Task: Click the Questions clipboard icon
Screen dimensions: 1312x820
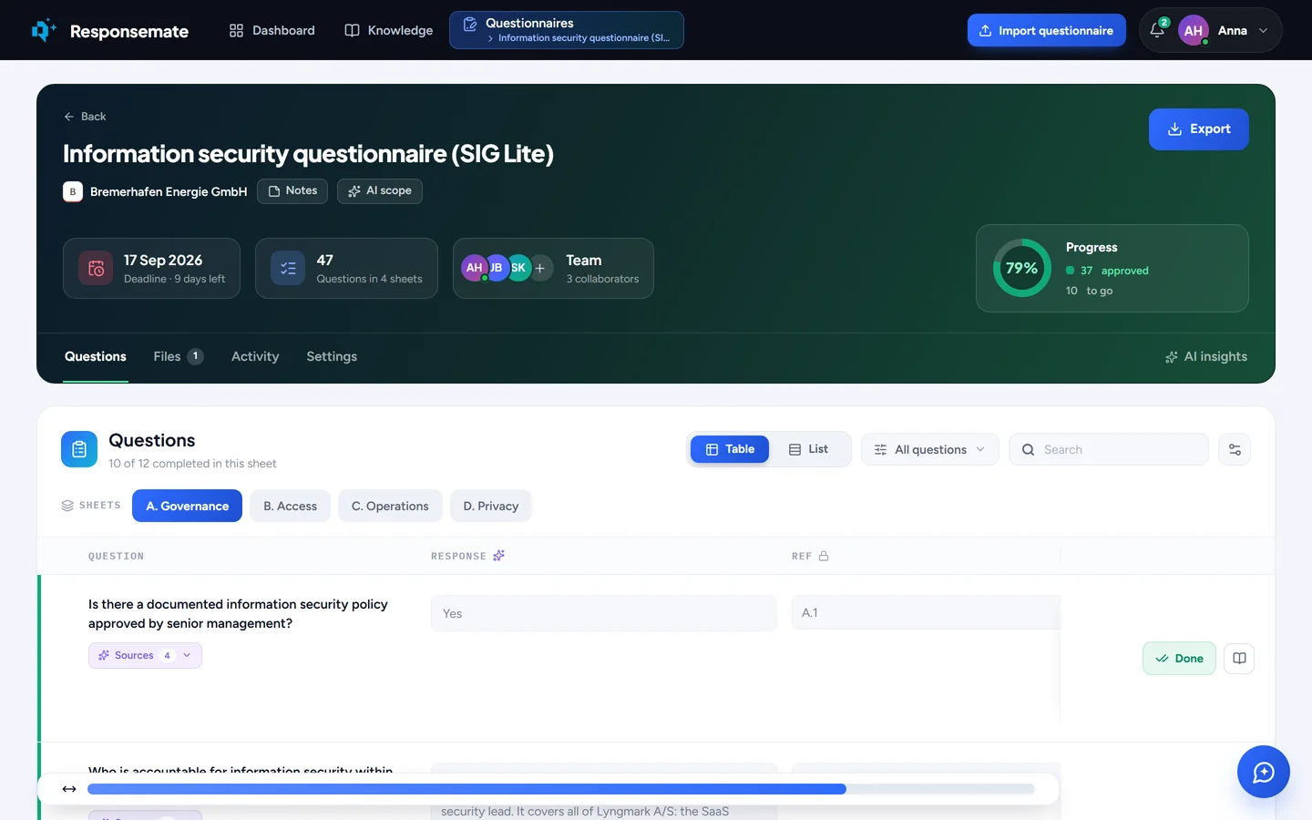Action: [x=79, y=449]
